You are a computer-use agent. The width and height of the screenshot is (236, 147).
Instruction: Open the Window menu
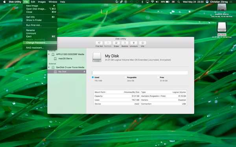[x=53, y=2]
